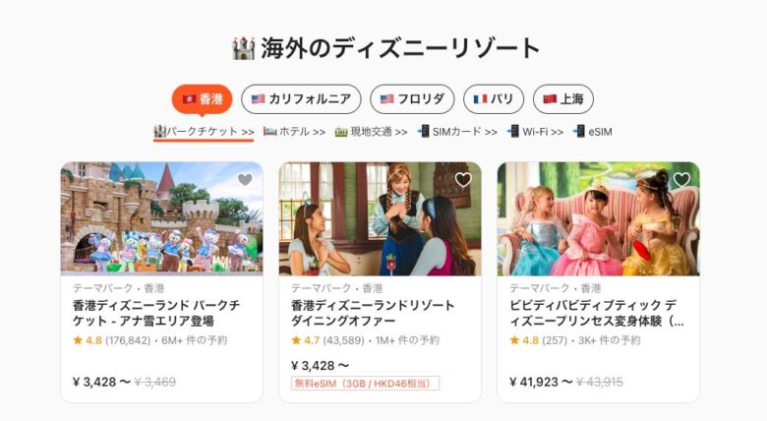Switch to the フロリダ tab
This screenshot has height=421, width=767.
pos(412,99)
